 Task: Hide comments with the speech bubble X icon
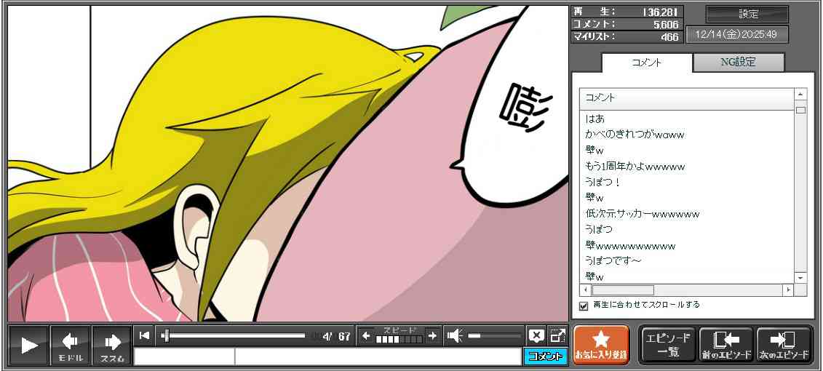pyautogui.click(x=536, y=335)
